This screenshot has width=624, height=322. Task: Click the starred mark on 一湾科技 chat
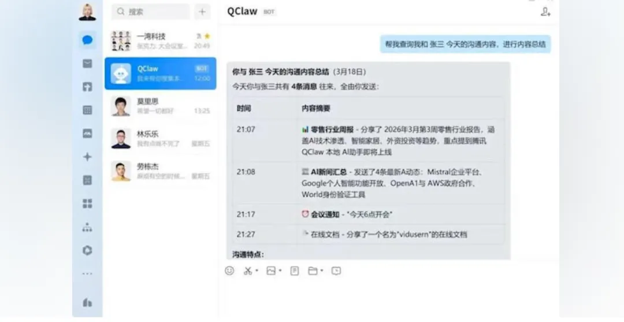click(207, 36)
